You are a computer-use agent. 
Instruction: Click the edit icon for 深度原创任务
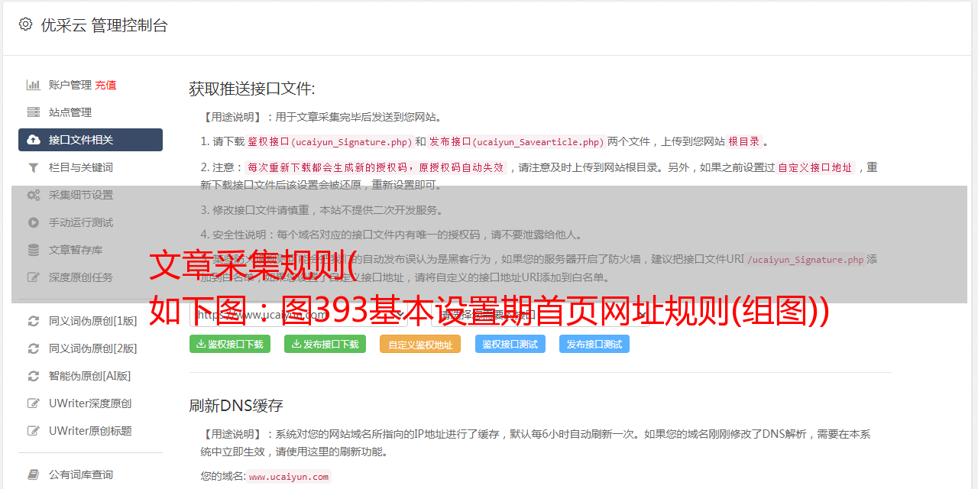34,277
